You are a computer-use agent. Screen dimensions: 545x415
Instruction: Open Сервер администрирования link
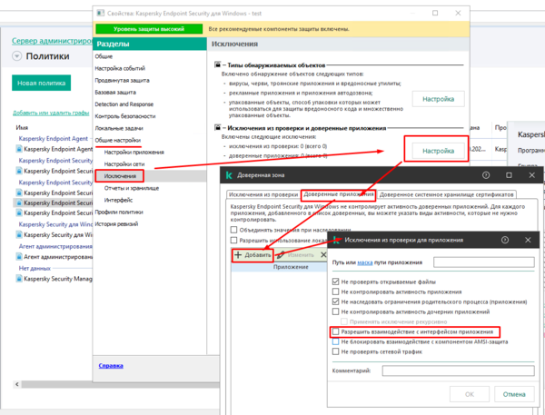(x=52, y=41)
